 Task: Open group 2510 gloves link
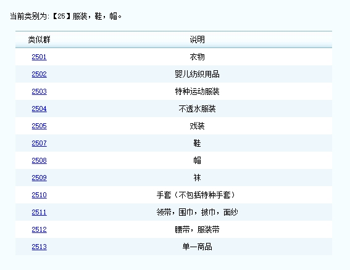pos(39,195)
